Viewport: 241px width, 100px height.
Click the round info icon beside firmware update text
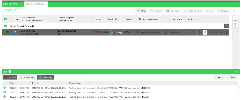[165, 32]
